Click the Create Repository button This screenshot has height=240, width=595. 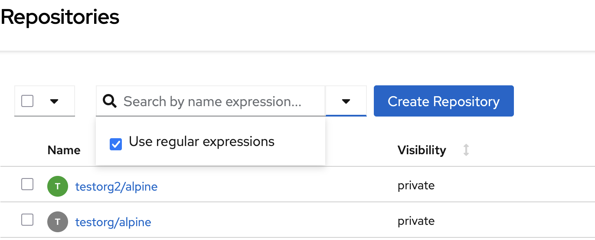[x=444, y=101]
